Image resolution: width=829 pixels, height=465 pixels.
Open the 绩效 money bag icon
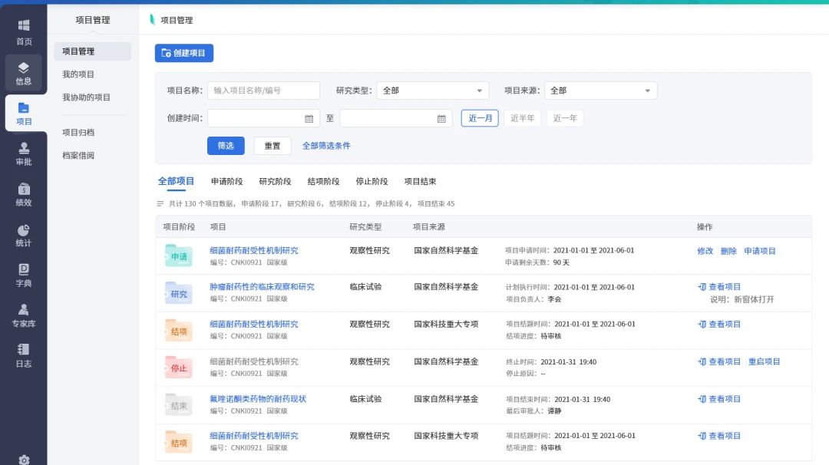click(x=24, y=190)
